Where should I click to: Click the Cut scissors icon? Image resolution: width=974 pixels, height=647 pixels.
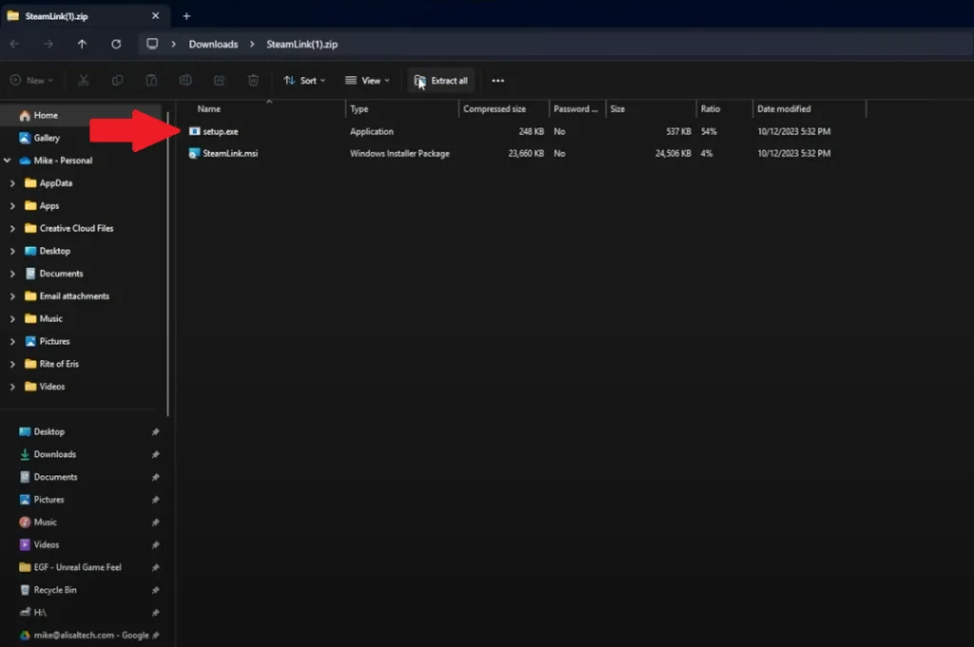[84, 81]
